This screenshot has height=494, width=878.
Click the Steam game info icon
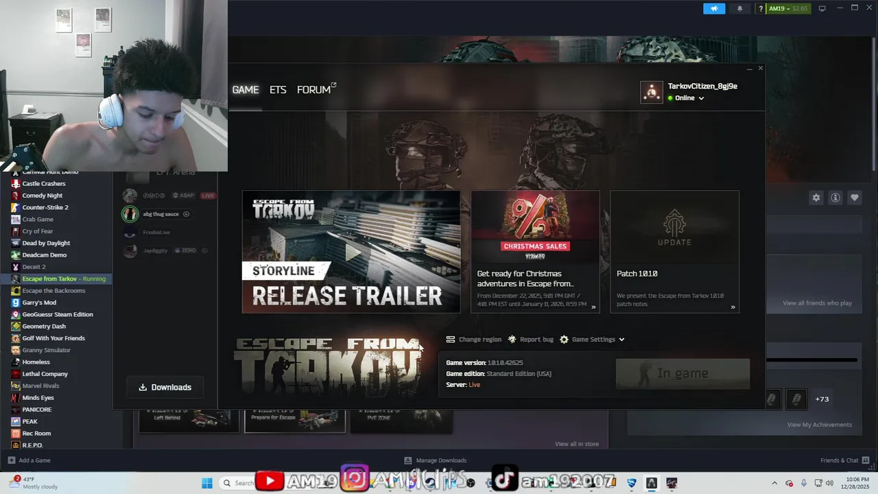(x=835, y=198)
